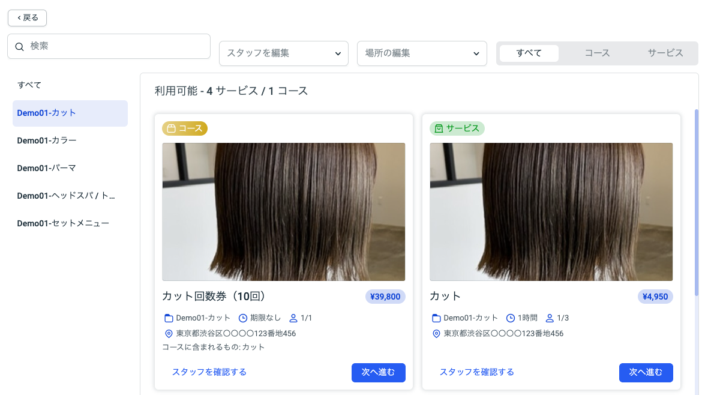
Task: Select Demo01-カラー category in sidebar
Action: click(x=70, y=140)
